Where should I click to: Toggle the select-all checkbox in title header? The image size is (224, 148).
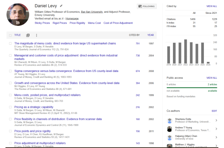pyautogui.click(x=10, y=35)
